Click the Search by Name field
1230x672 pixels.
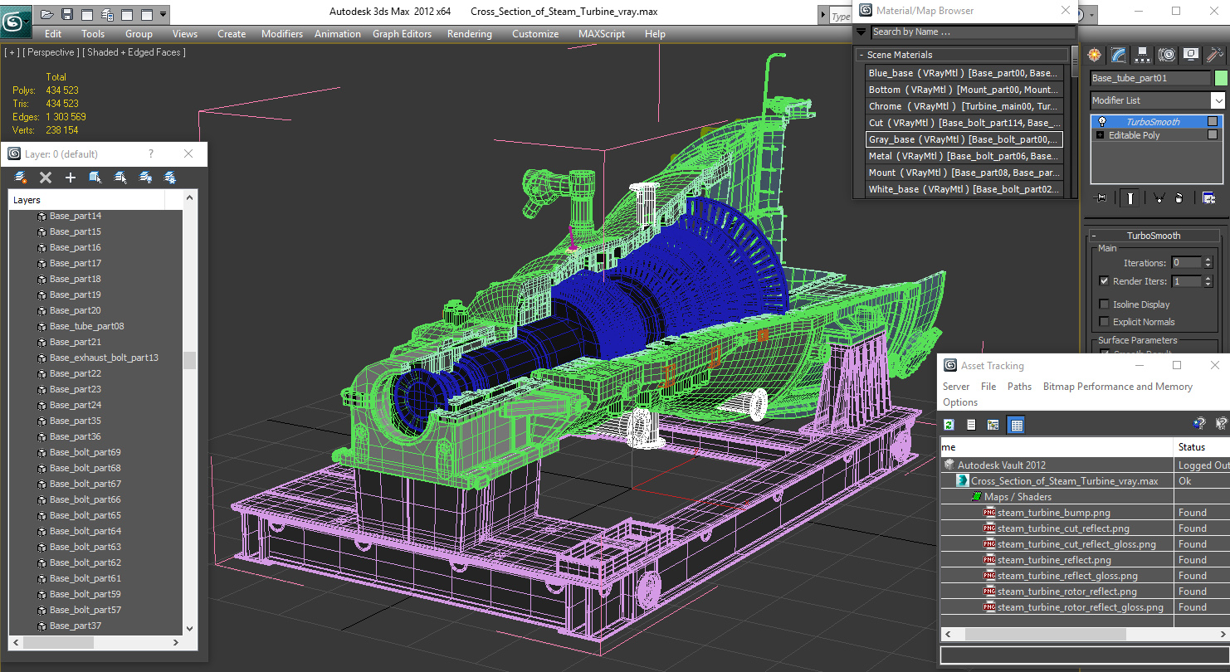pyautogui.click(x=972, y=32)
